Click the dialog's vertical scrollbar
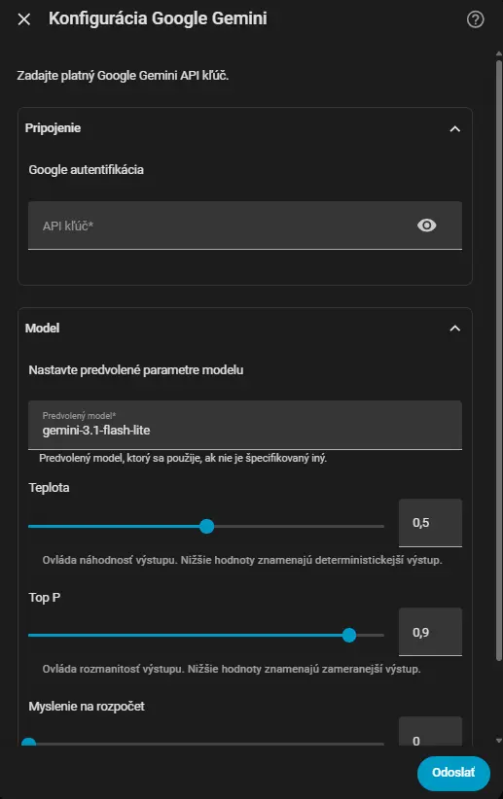Screen dimensions: 503x799 (x=499, y=361)
